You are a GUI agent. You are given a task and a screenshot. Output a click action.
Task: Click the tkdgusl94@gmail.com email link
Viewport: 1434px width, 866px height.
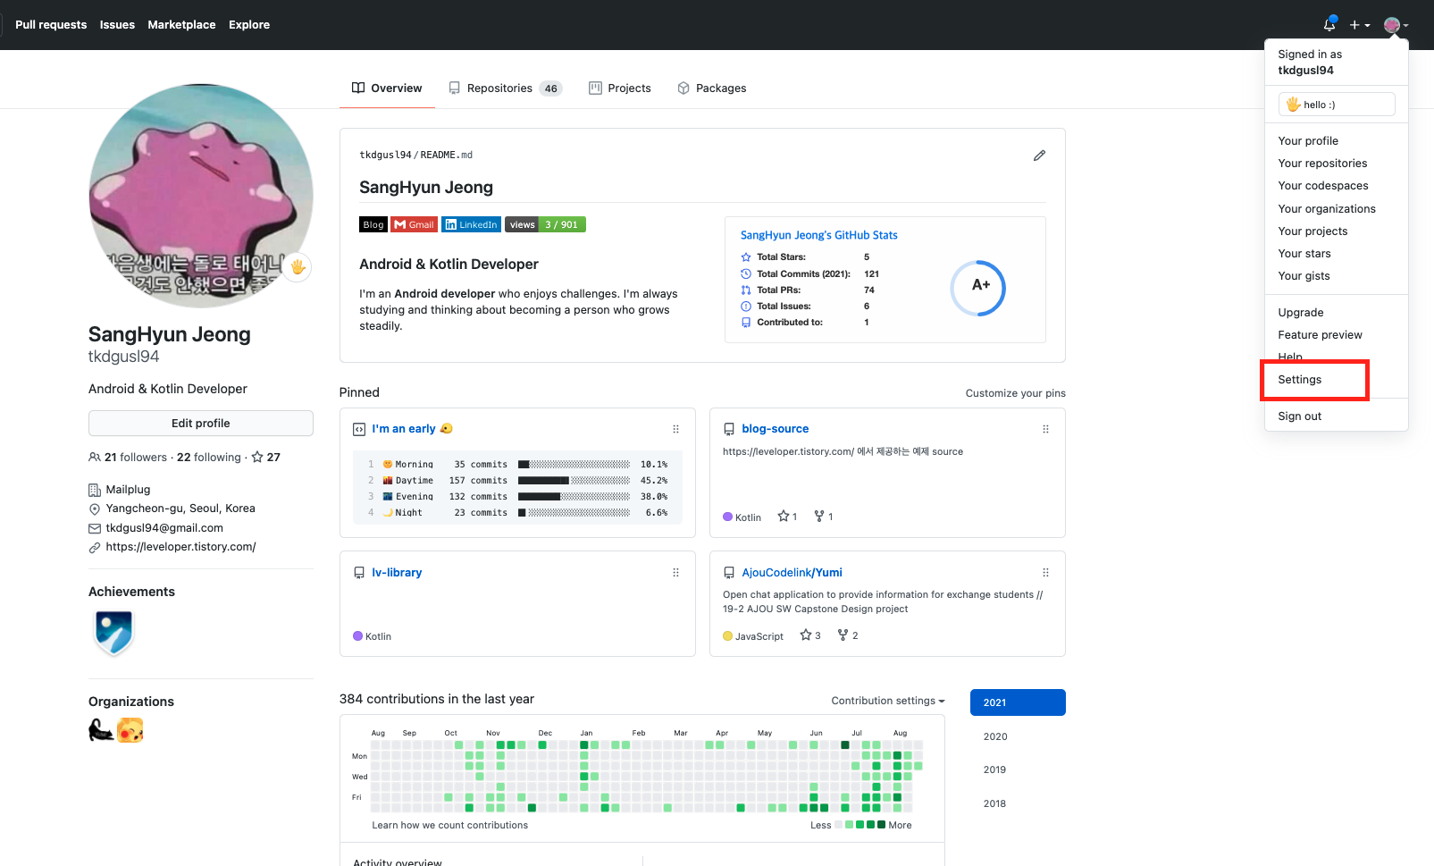(x=164, y=528)
